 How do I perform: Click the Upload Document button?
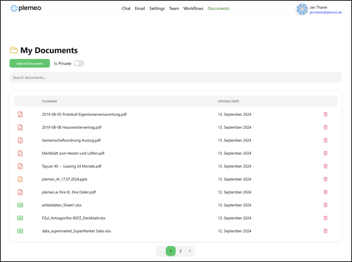[29, 63]
